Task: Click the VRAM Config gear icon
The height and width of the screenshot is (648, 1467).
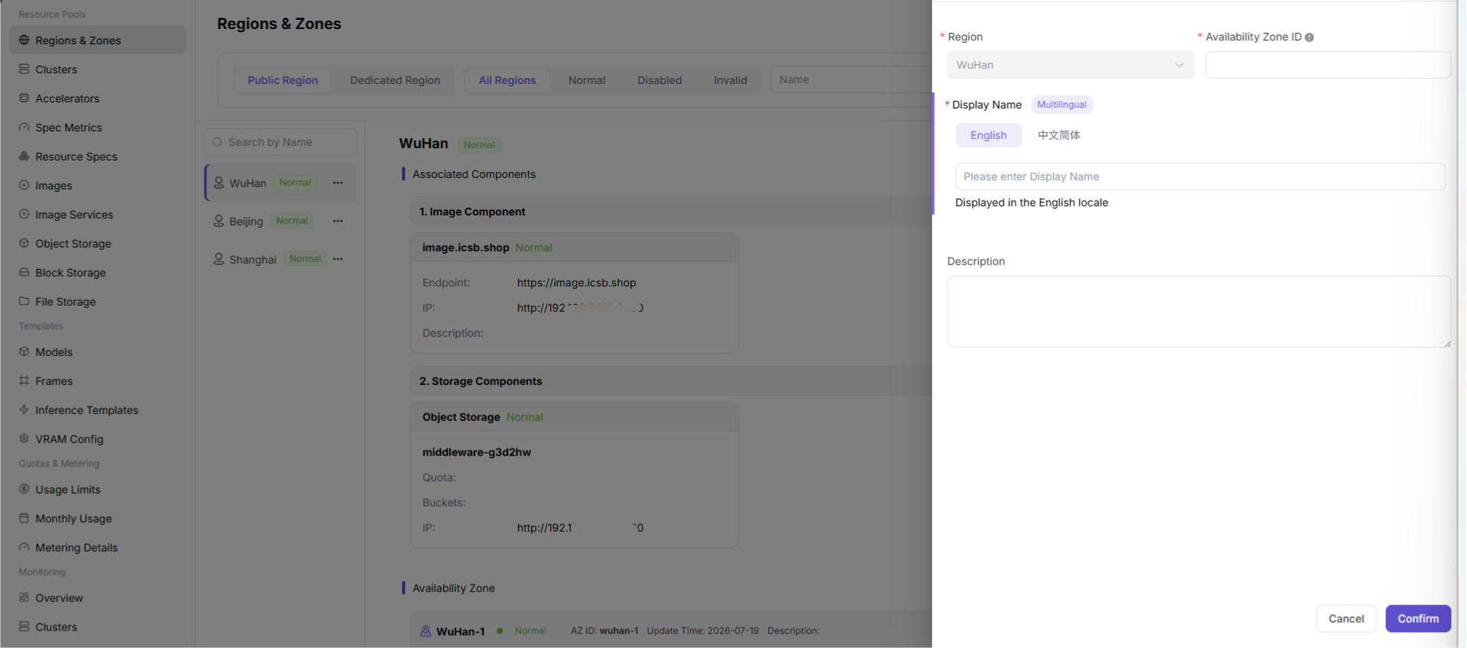Action: point(24,439)
